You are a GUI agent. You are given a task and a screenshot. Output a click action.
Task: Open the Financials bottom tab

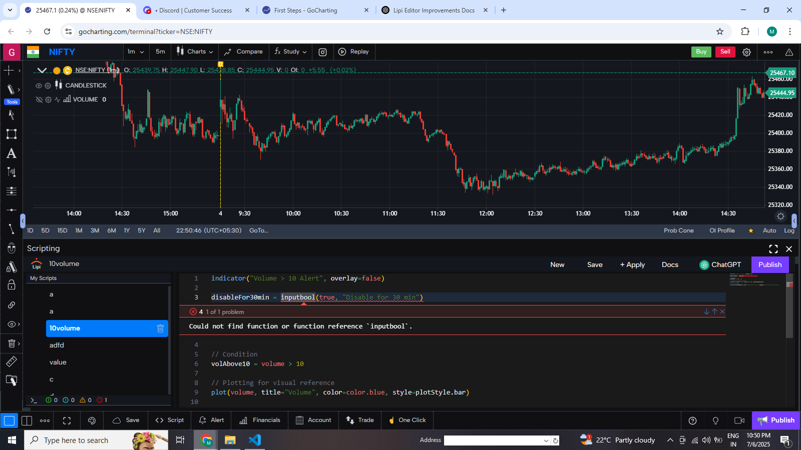(x=260, y=420)
